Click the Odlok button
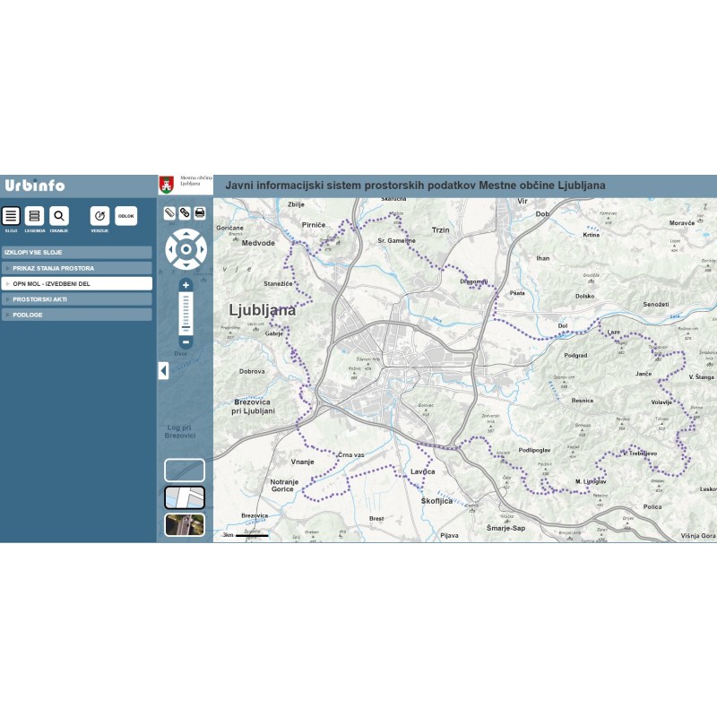The width and height of the screenshot is (717, 717). [126, 216]
